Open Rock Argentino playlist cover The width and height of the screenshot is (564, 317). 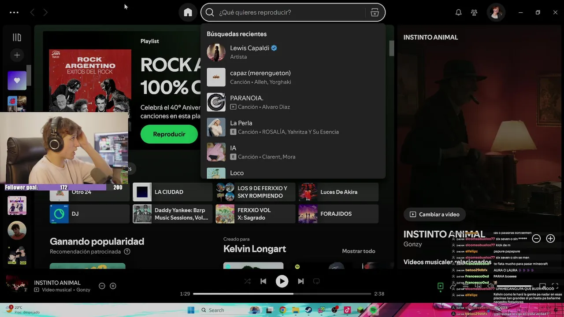[x=90, y=80]
